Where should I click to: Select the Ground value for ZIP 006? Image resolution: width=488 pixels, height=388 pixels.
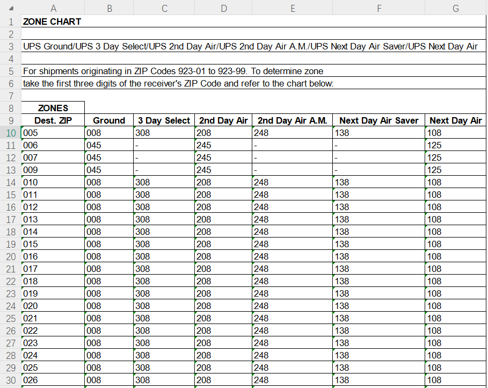109,145
